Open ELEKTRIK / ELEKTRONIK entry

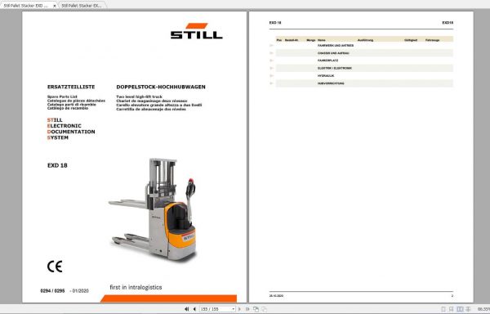pyautogui.click(x=335, y=68)
